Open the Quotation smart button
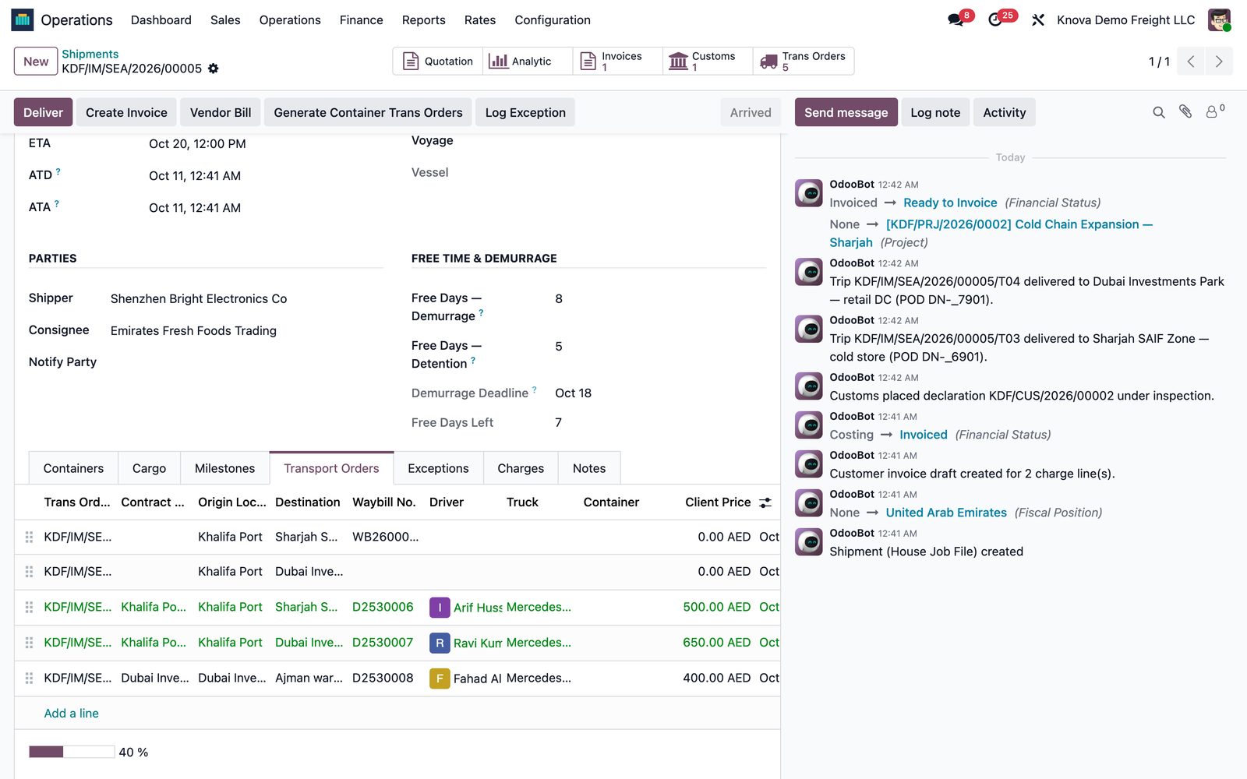1247x779 pixels. [438, 62]
